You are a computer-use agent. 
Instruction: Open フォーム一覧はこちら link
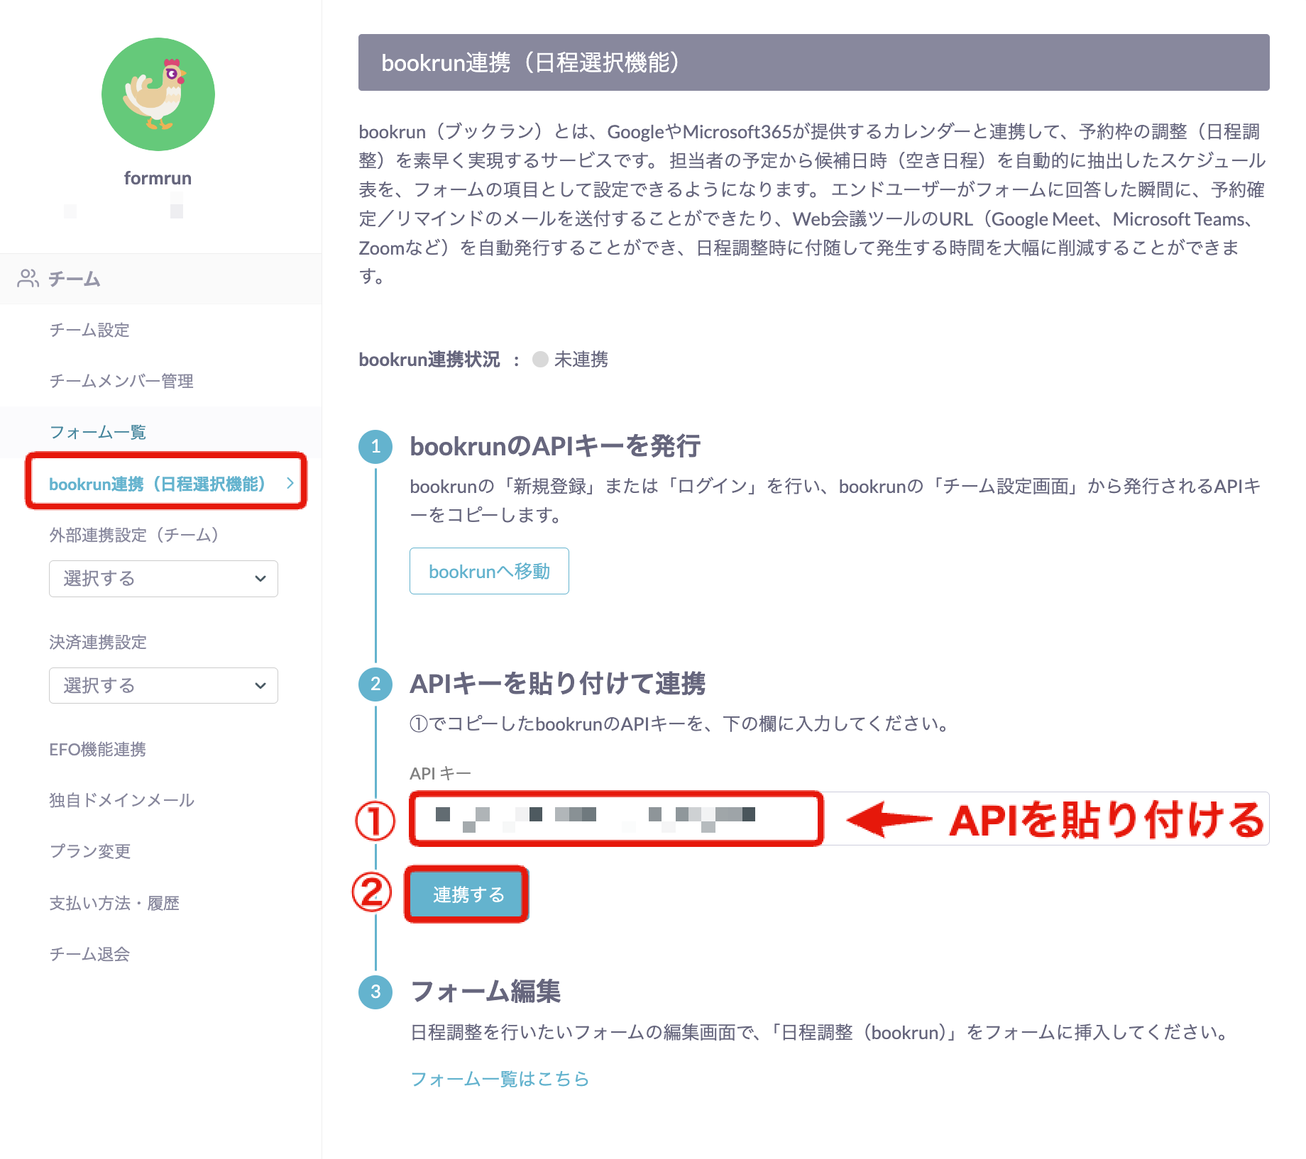[x=500, y=1079]
